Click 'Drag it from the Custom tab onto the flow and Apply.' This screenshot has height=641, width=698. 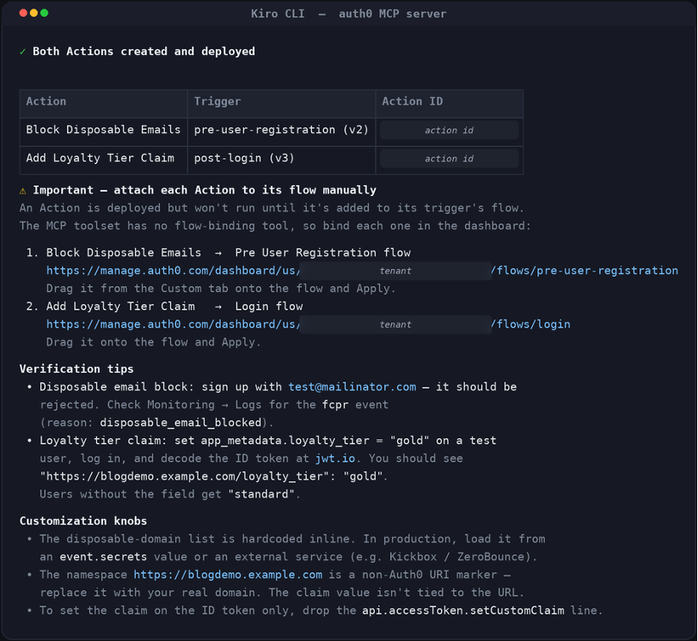[x=221, y=288]
